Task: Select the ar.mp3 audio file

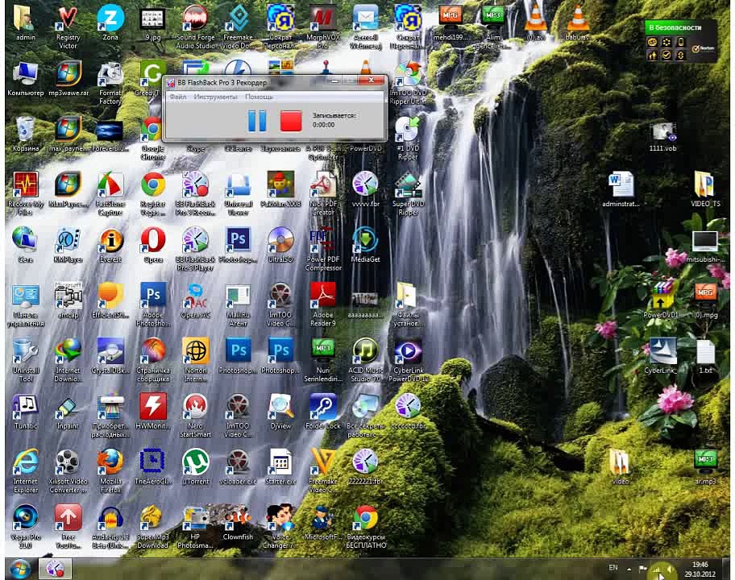Action: (x=705, y=467)
